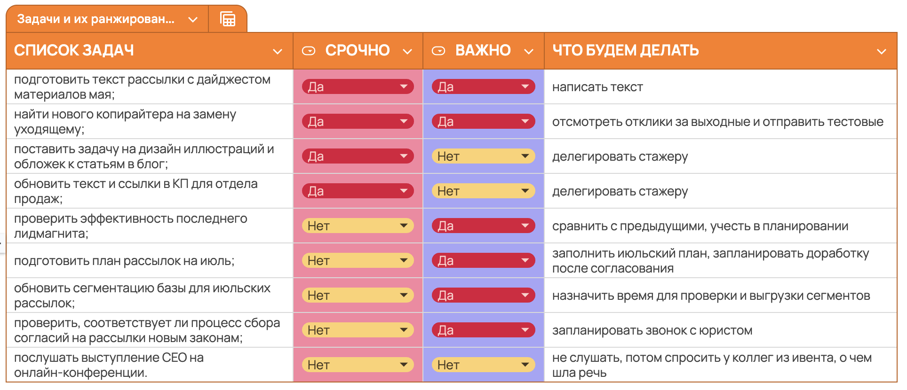Open the СРОЧНО column filter arrow
Screen dimensions: 907x390
407,51
